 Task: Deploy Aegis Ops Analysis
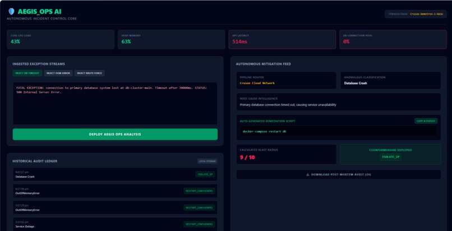pyautogui.click(x=115, y=134)
